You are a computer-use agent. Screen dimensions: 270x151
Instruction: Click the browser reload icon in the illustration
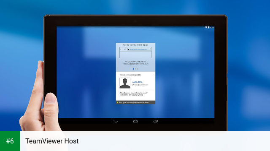point(125,49)
